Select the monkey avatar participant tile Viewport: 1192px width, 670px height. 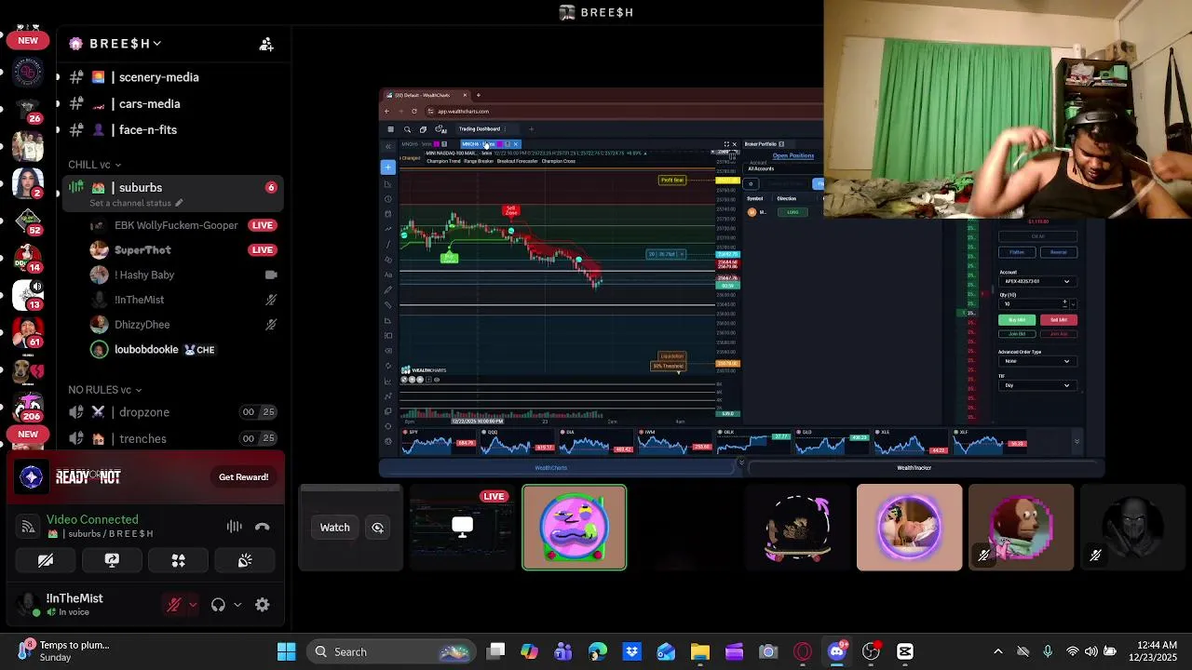point(1021,528)
